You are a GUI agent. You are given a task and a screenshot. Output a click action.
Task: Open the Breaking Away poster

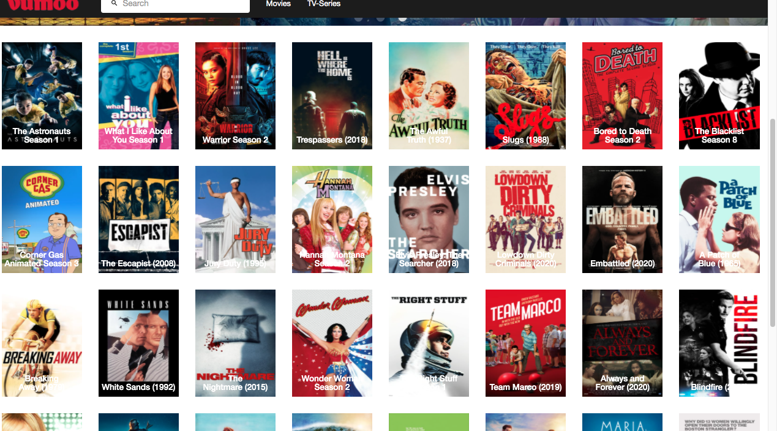[x=42, y=343]
